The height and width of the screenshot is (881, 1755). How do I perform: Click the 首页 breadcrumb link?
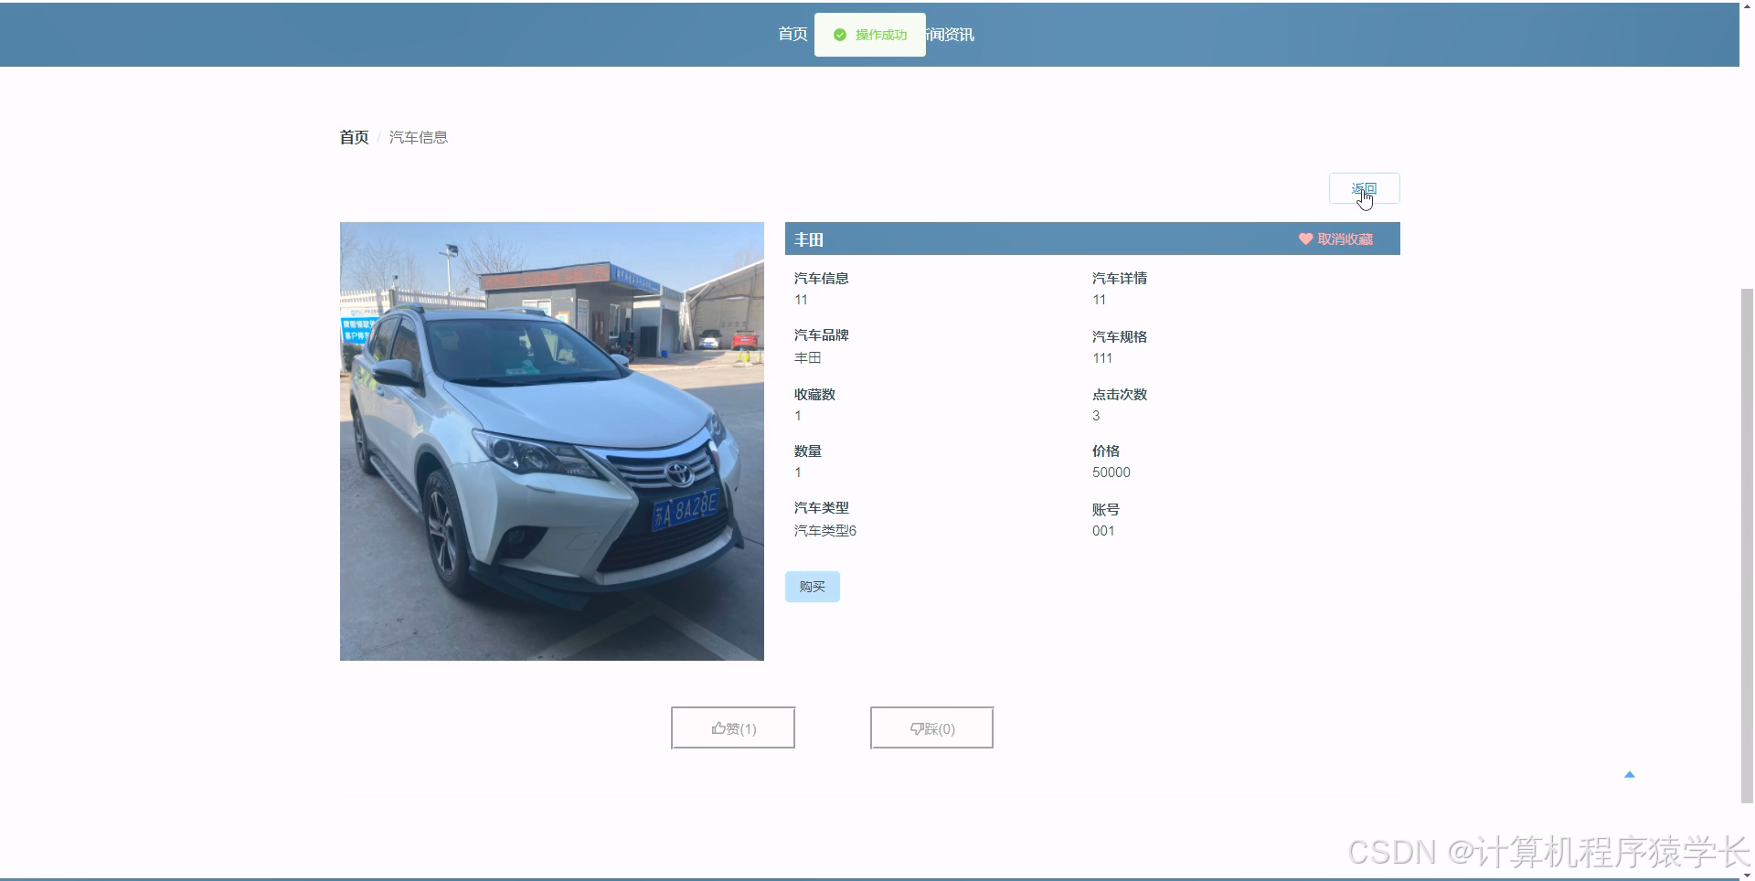click(x=354, y=137)
